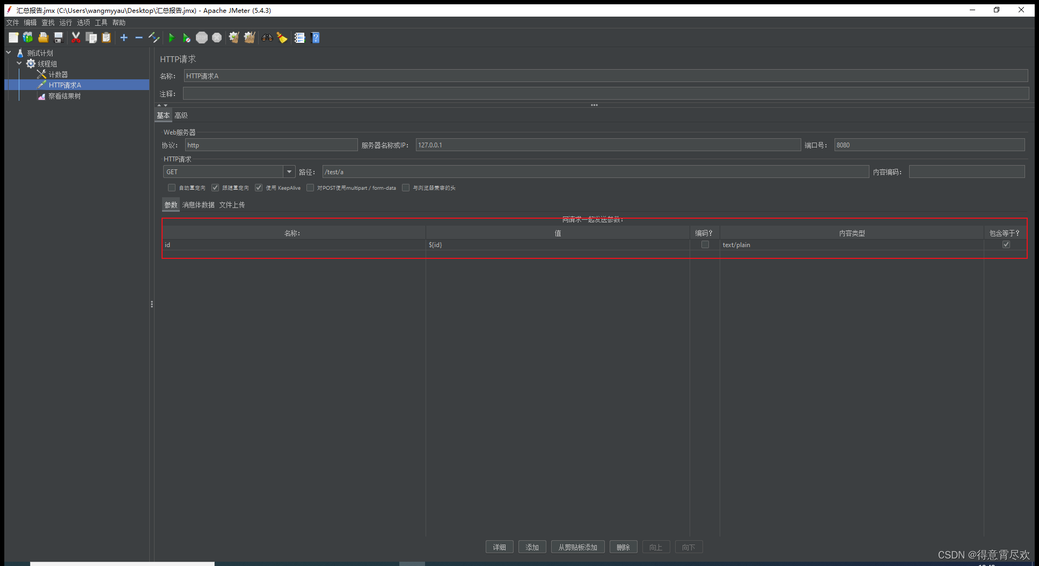1039x566 pixels.
Task: Click the Shutdown round X icon
Action: point(217,38)
